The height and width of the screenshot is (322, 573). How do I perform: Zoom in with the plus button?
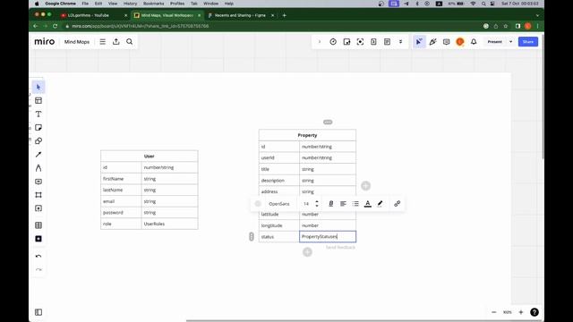pos(521,312)
